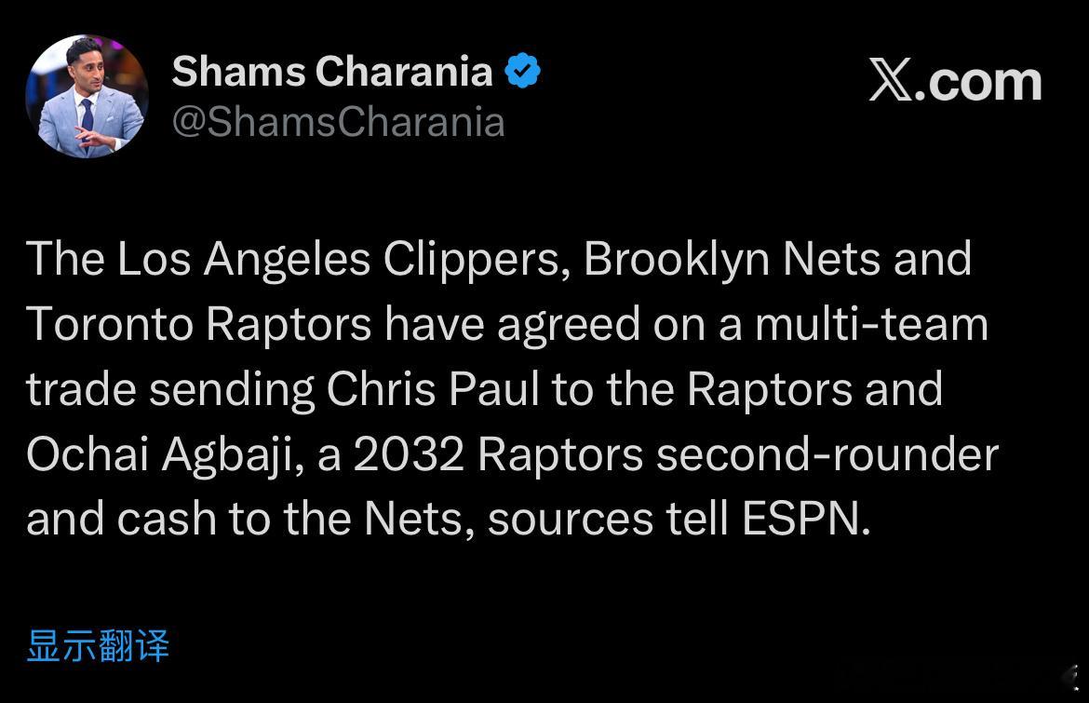This screenshot has width=1089, height=703.
Task: Click "Brooklyn Nets" in the tweet text
Action: pos(732,260)
